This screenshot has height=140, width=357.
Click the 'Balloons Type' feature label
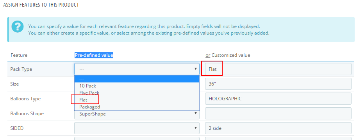pos(25,99)
